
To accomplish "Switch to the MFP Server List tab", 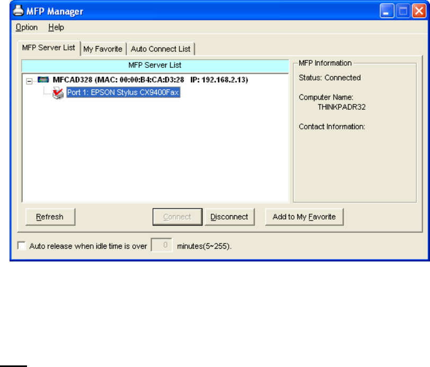I will pos(49,48).
